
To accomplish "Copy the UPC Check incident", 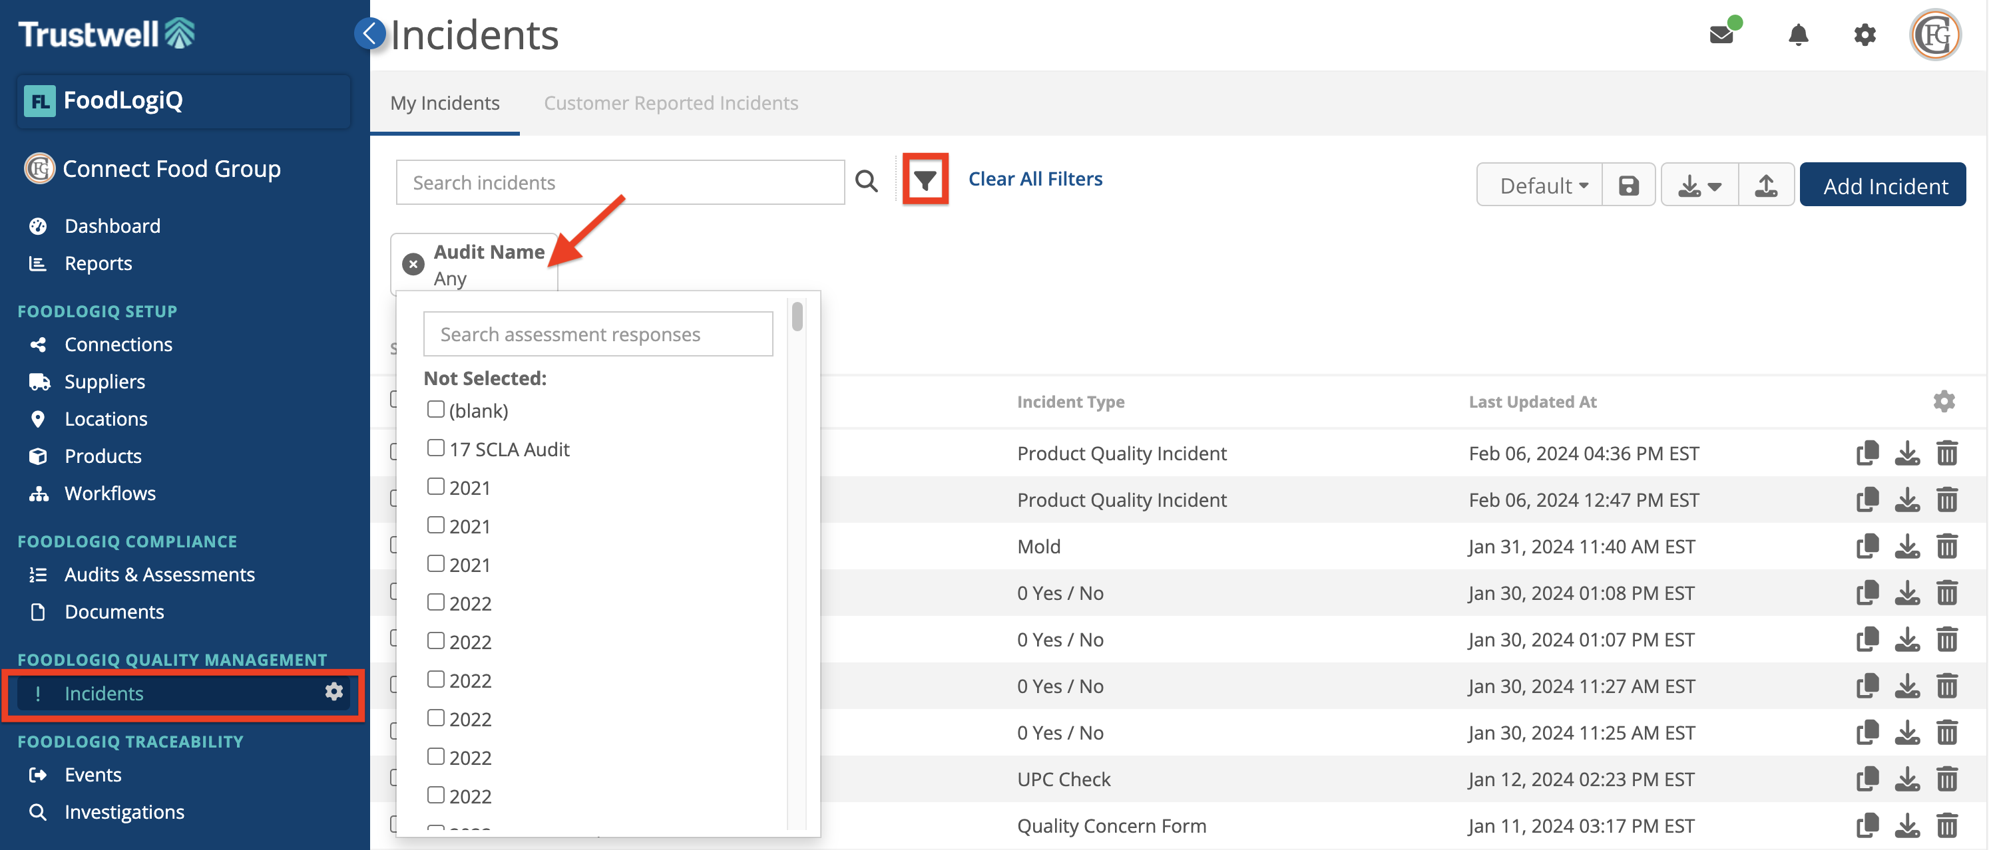I will click(1867, 779).
